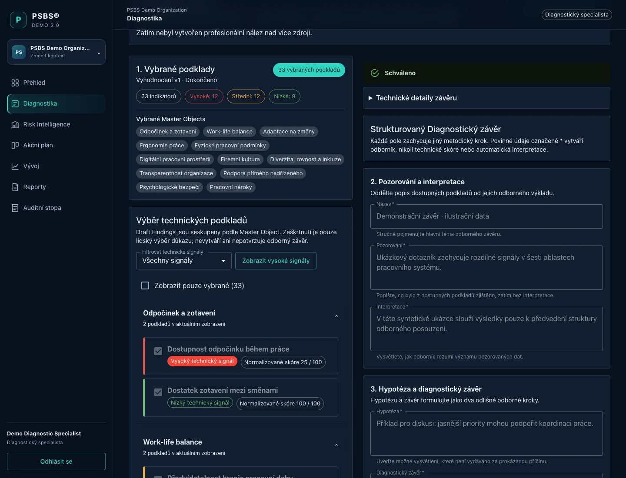The width and height of the screenshot is (626, 478).
Task: Toggle Zobrazit pouze vybrané checkbox
Action: coord(145,285)
